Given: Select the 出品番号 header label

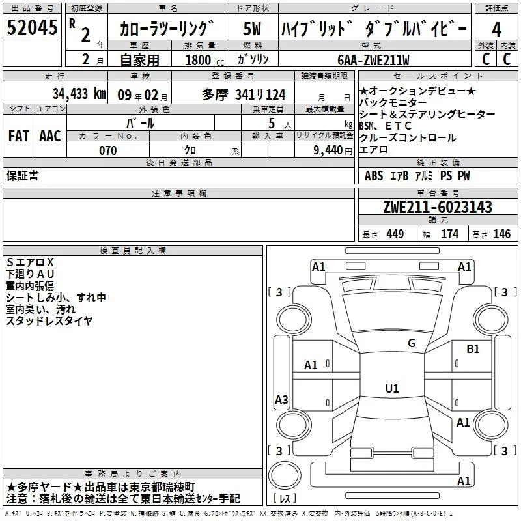Looking at the screenshot, I should 32,8.
